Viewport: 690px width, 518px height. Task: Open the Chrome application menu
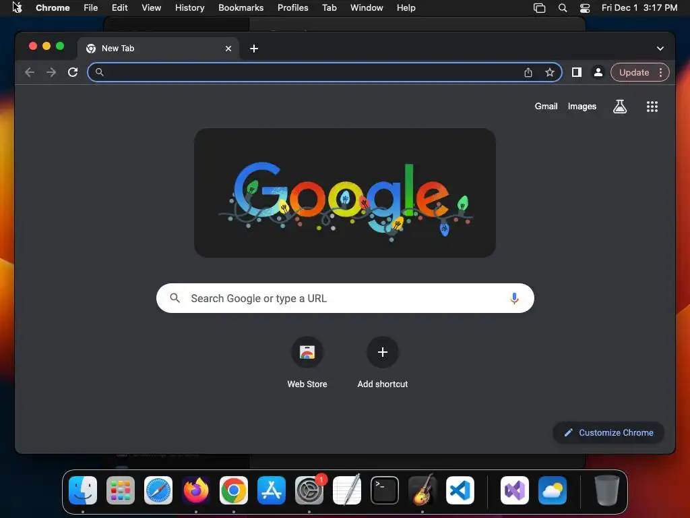53,8
